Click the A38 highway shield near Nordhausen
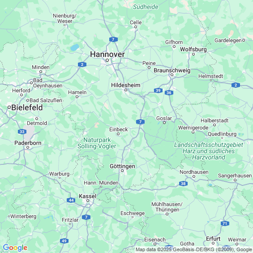Image resolution: width=253 pixels, height=253 pixels. click(183, 184)
